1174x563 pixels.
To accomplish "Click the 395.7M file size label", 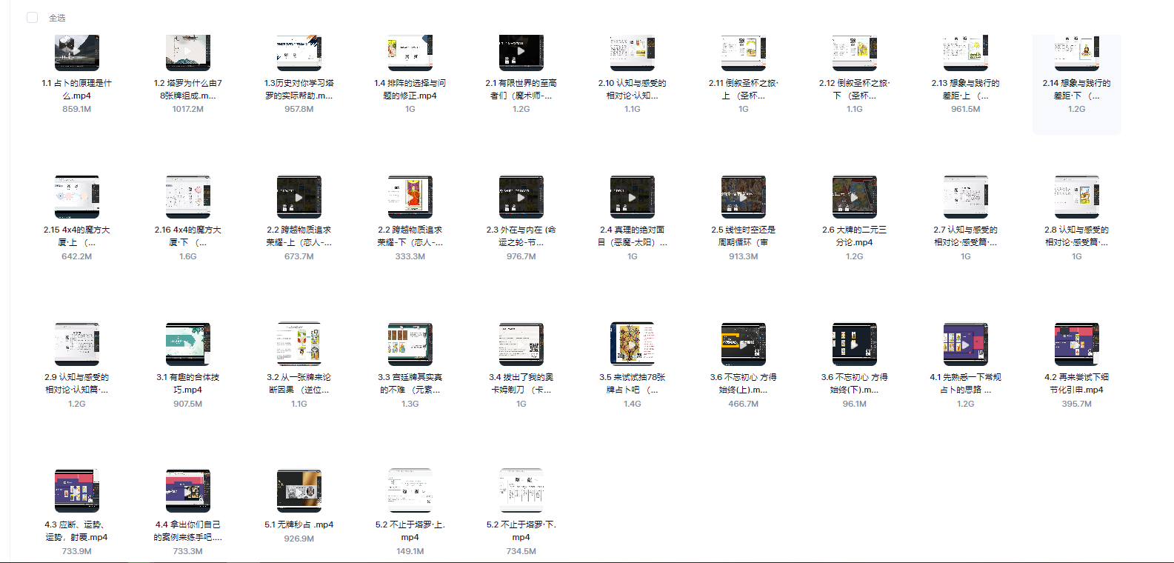I will [x=1077, y=404].
